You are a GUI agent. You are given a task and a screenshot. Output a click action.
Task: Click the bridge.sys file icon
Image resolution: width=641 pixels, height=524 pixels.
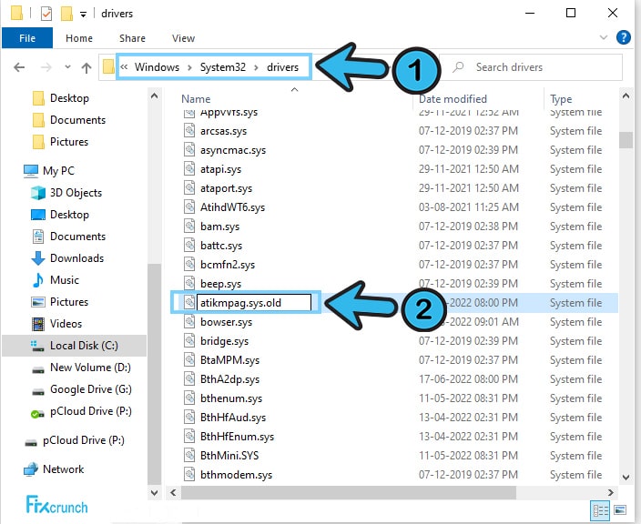click(x=188, y=341)
